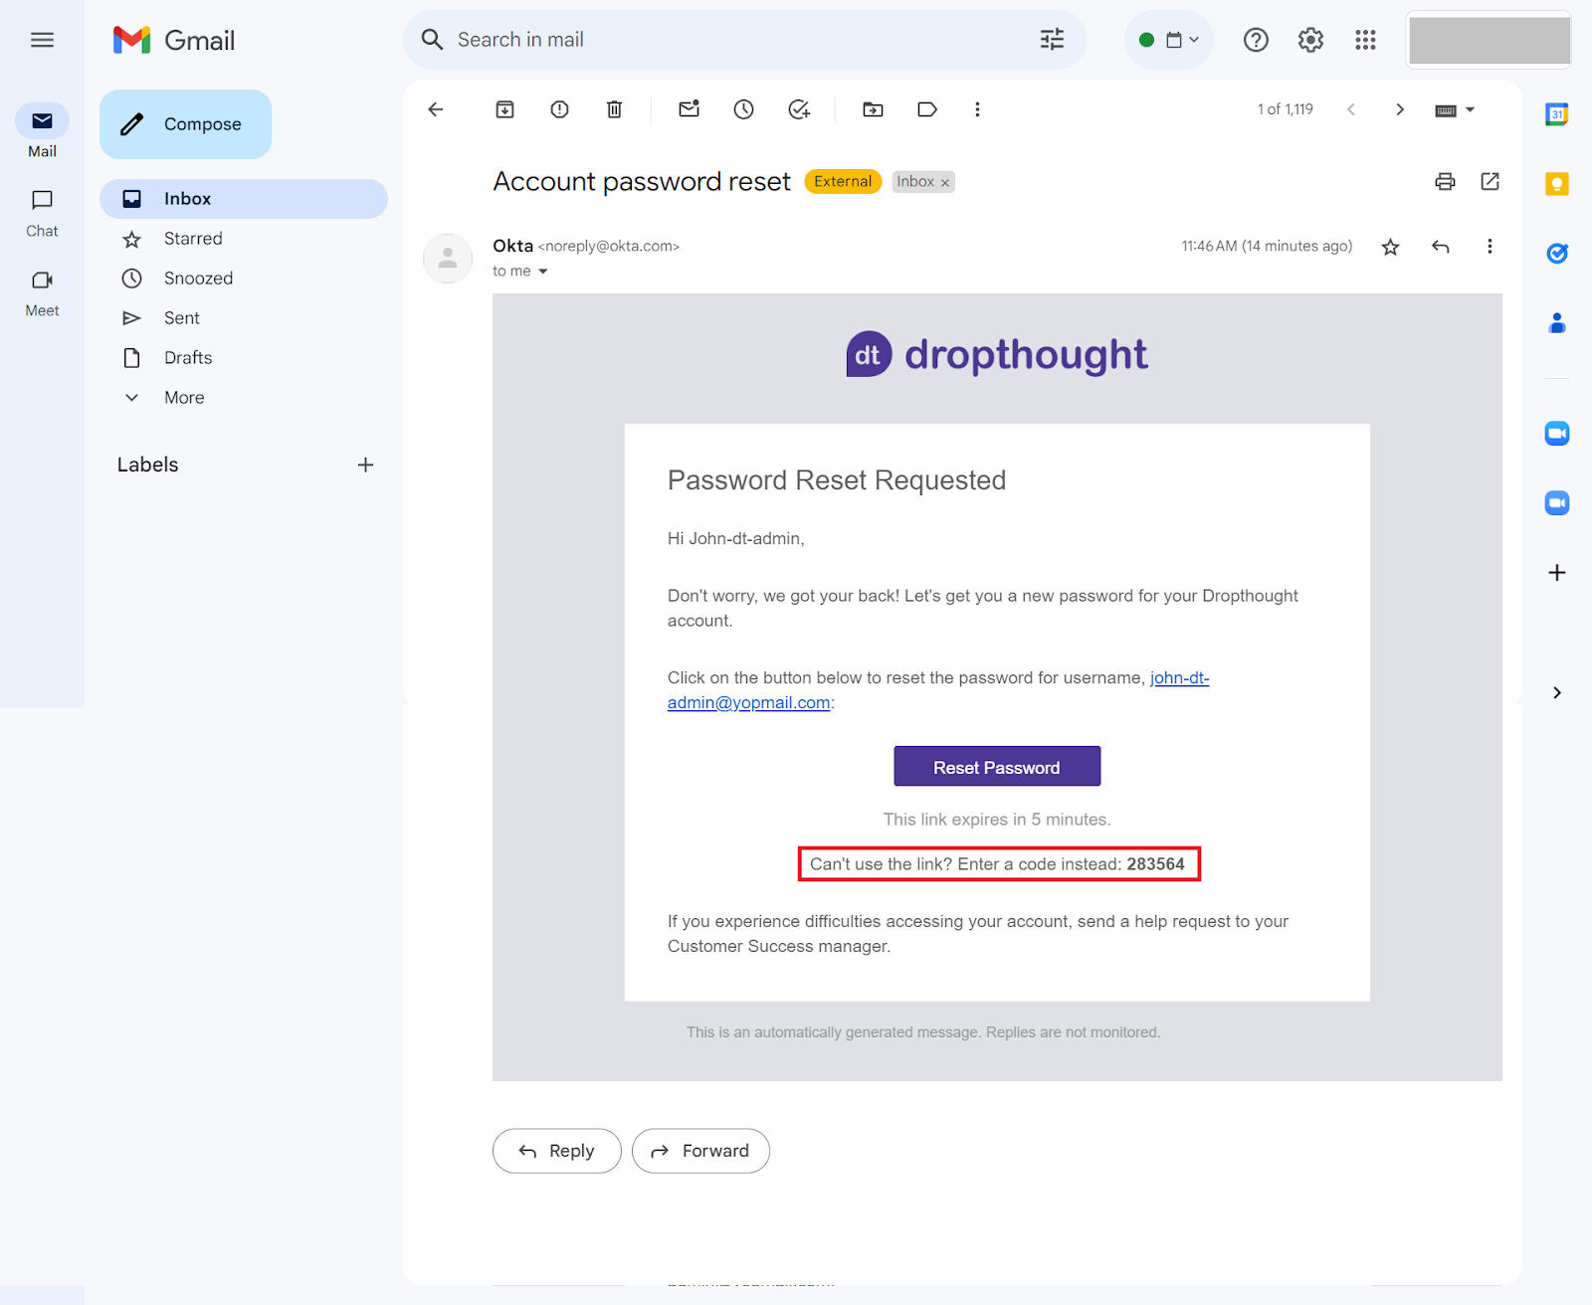Switch to the Chat tab
Image resolution: width=1592 pixels, height=1305 pixels.
[x=42, y=213]
